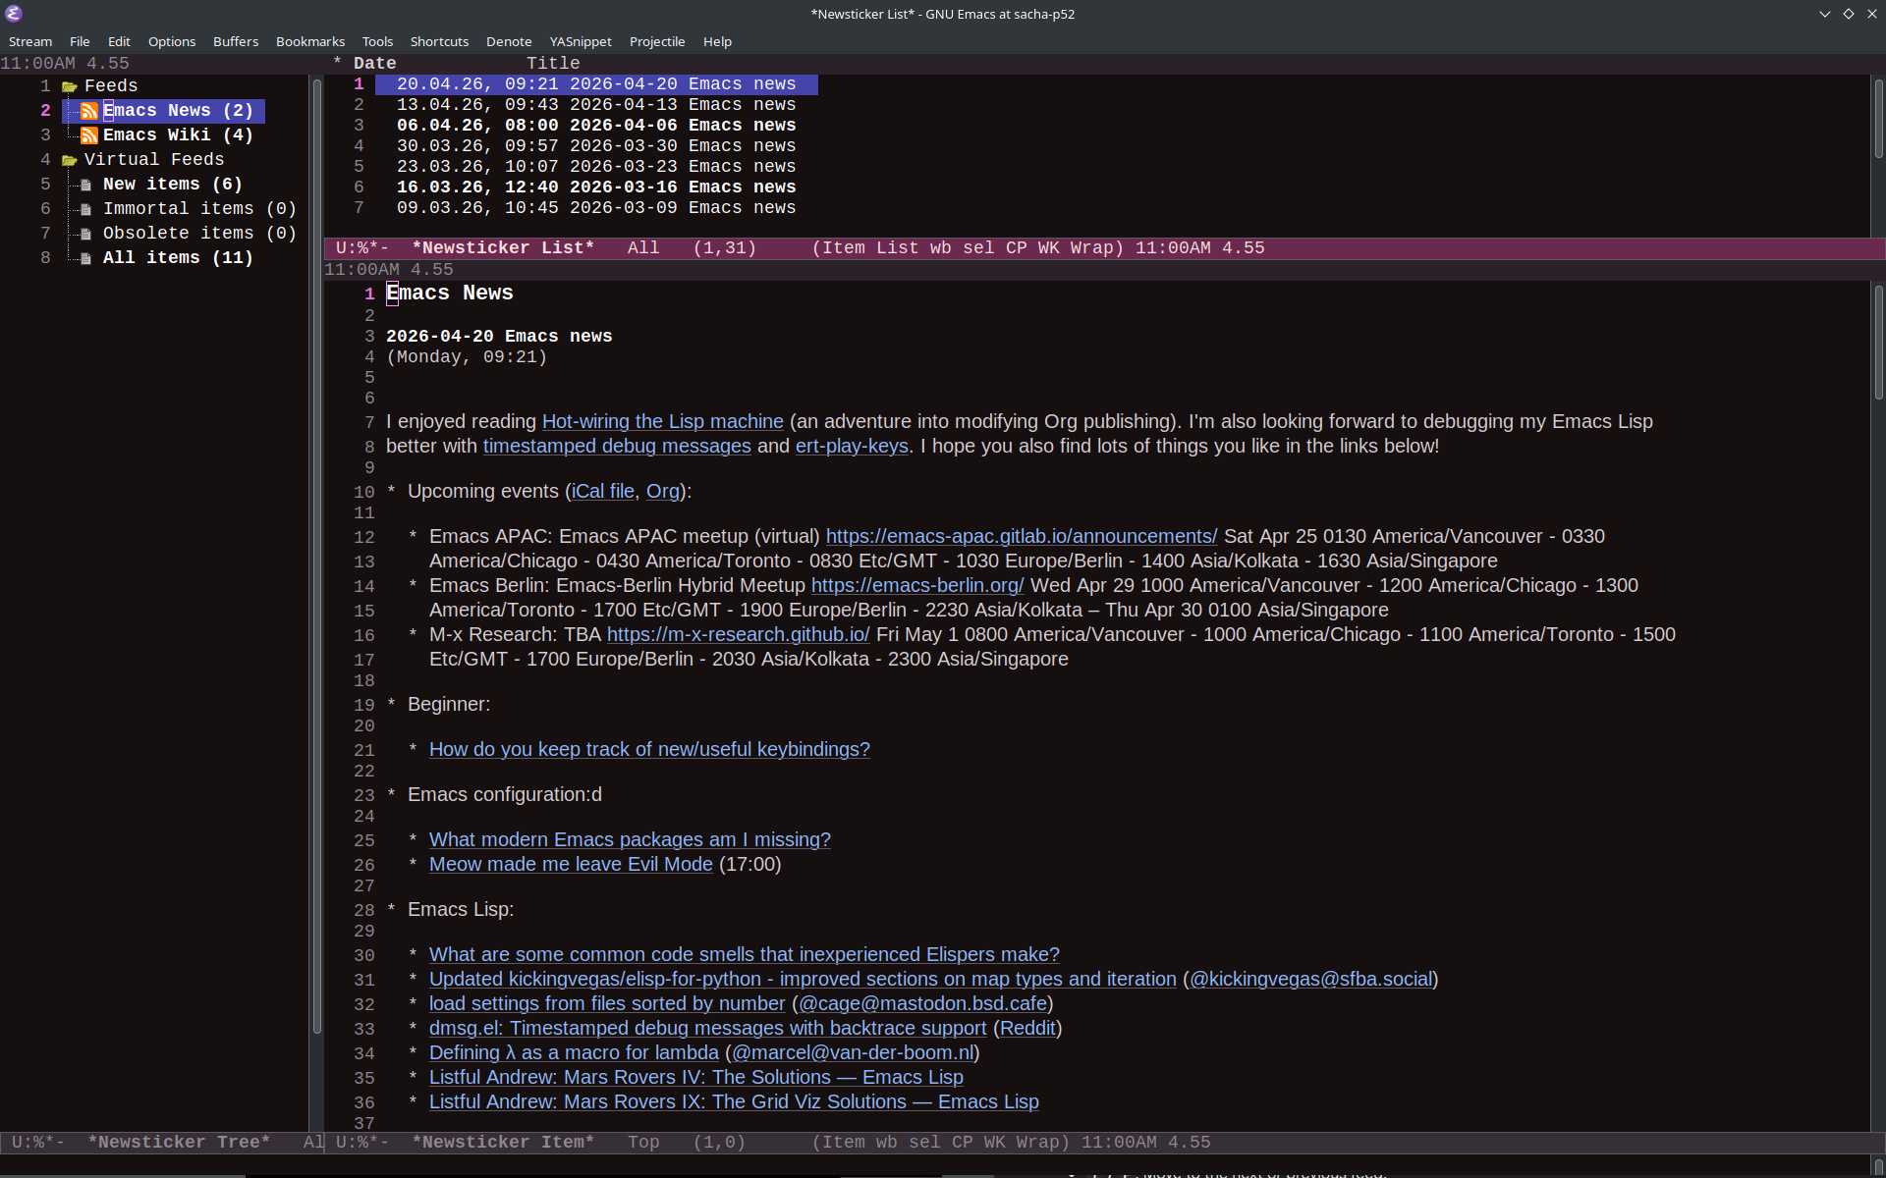Select the 2026-04-13 Emacs news entry
The height and width of the screenshot is (1178, 1886).
click(596, 105)
